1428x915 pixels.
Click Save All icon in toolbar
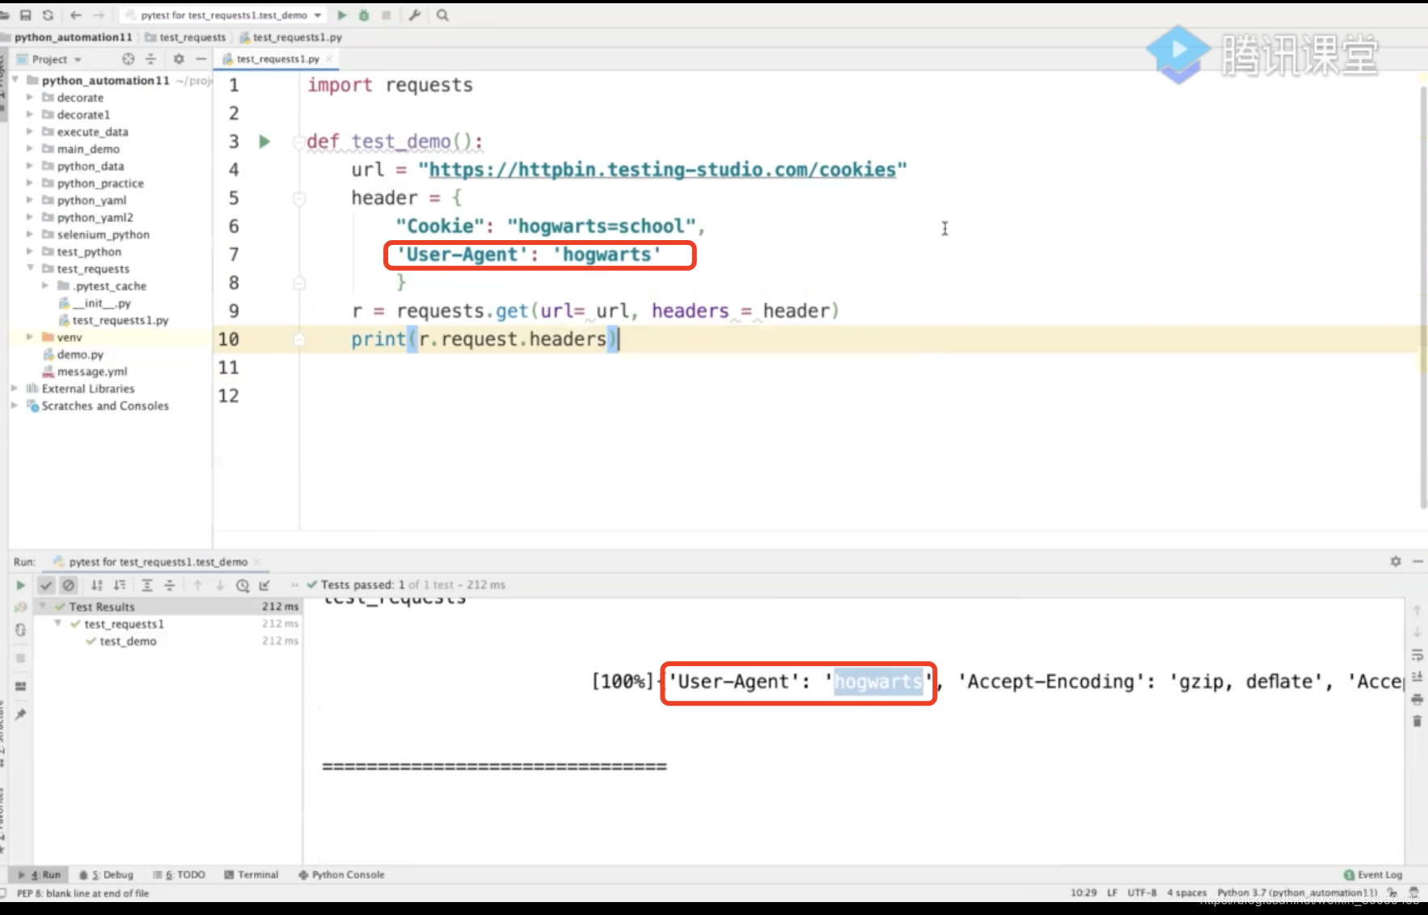pyautogui.click(x=25, y=15)
